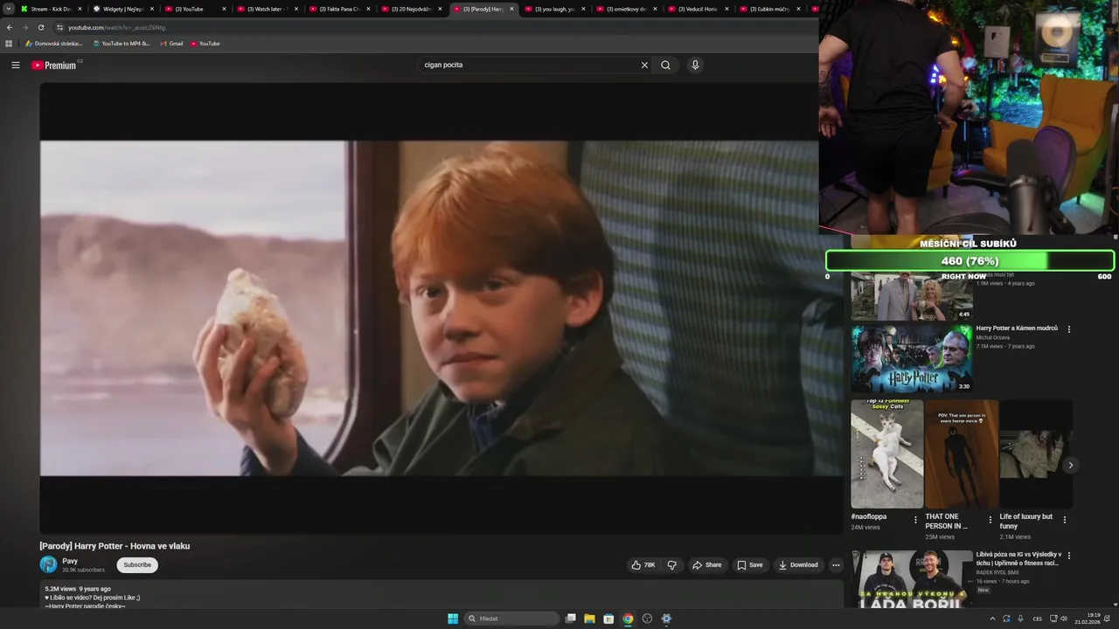Open the Pavy channel name link
The height and width of the screenshot is (629, 1119).
[70, 561]
